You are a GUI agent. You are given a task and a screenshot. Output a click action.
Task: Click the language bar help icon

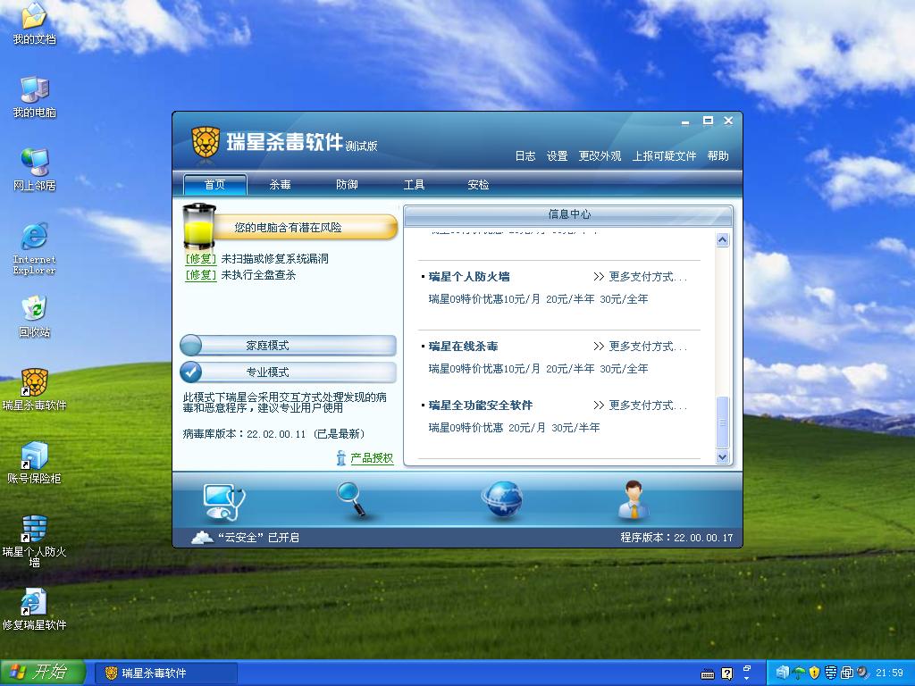click(x=726, y=673)
